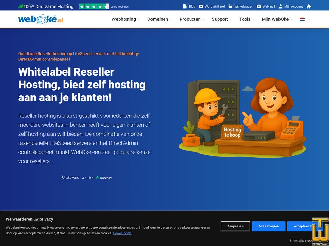Click the orange Goedkope Resellerhosting tagline

coord(79,56)
